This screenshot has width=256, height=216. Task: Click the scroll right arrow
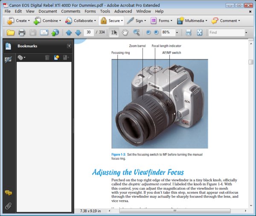[x=245, y=211]
